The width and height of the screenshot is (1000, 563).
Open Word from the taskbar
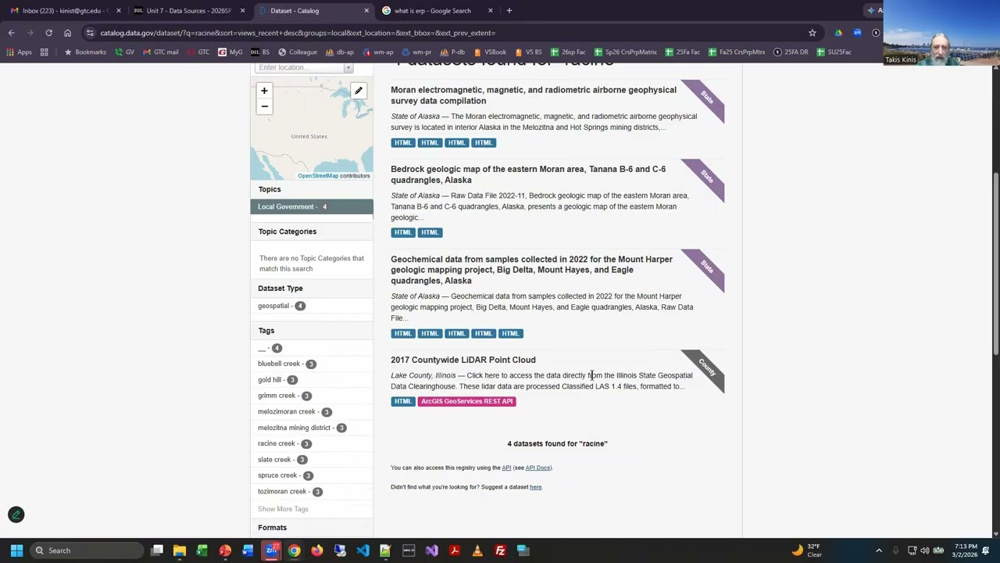248,550
